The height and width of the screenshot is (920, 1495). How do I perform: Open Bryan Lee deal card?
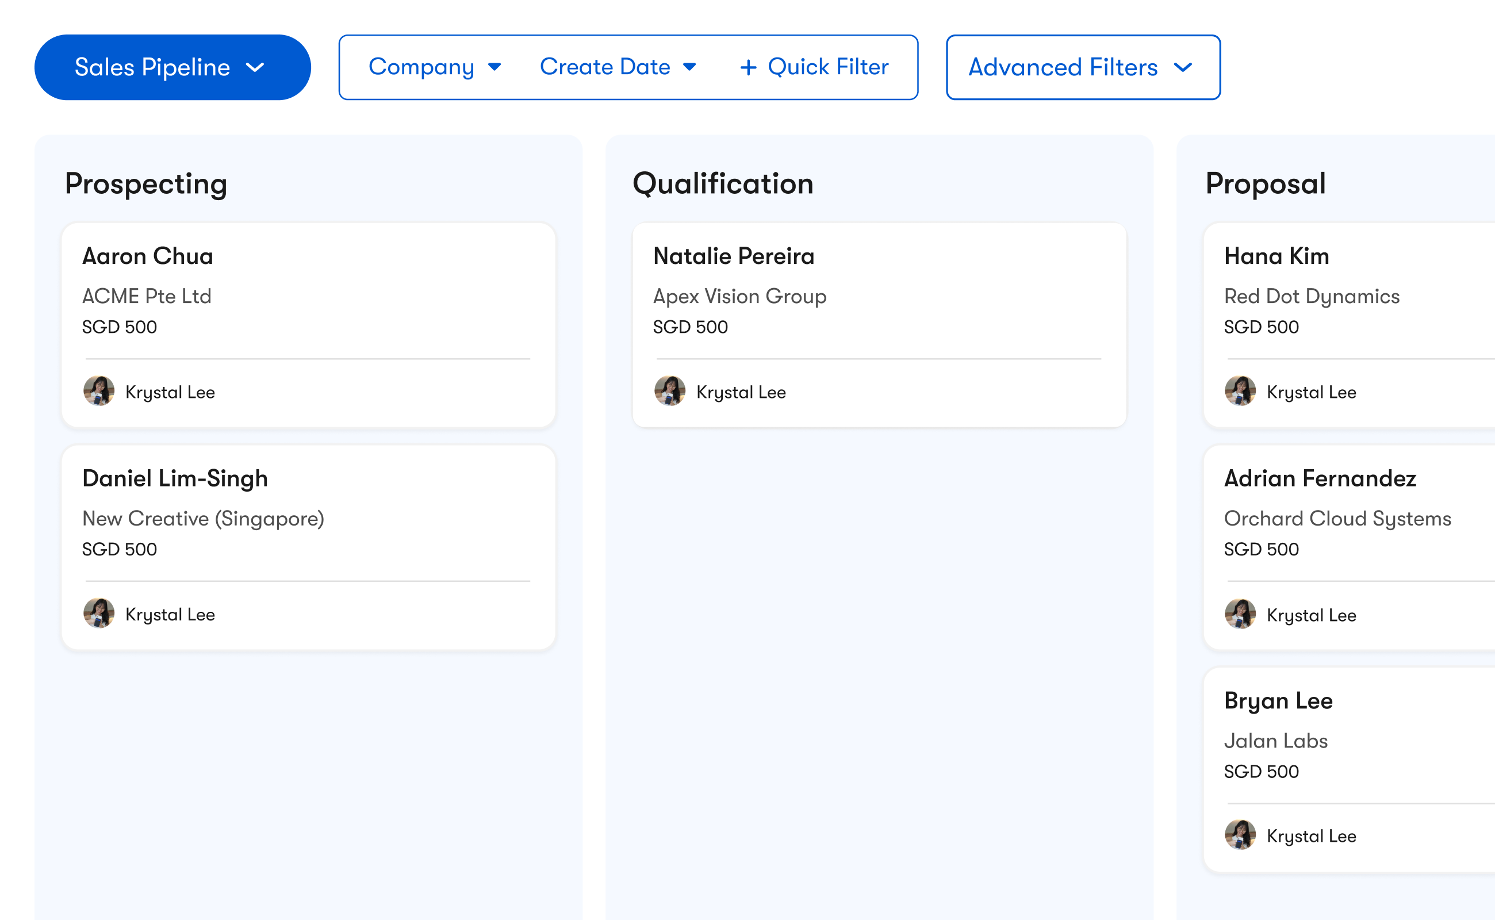(1349, 769)
